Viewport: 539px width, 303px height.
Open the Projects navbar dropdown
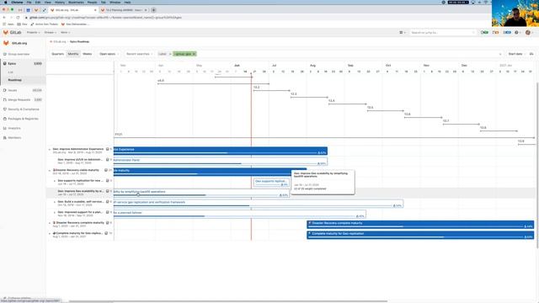(x=34, y=32)
